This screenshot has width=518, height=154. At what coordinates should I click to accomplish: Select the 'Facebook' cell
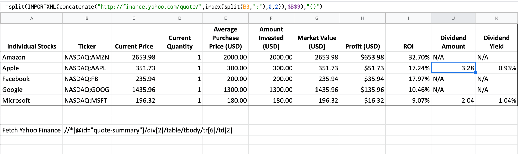pos(32,79)
